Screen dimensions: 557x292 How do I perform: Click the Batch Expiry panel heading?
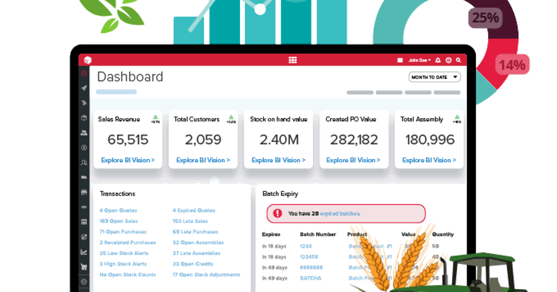[280, 194]
